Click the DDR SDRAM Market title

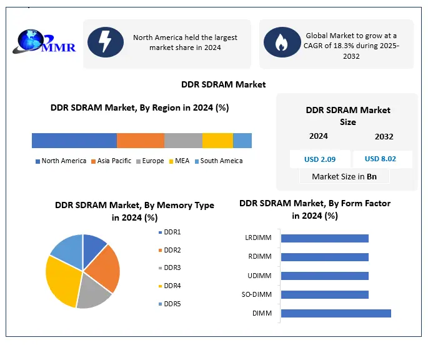(x=223, y=84)
